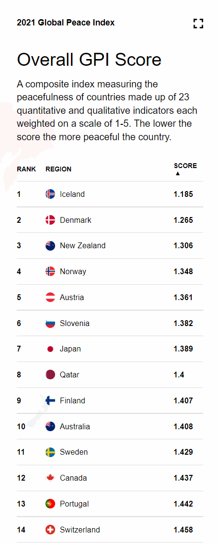Toggle sort arrow under SCORE header
This screenshot has height=544, width=218.
click(x=178, y=173)
